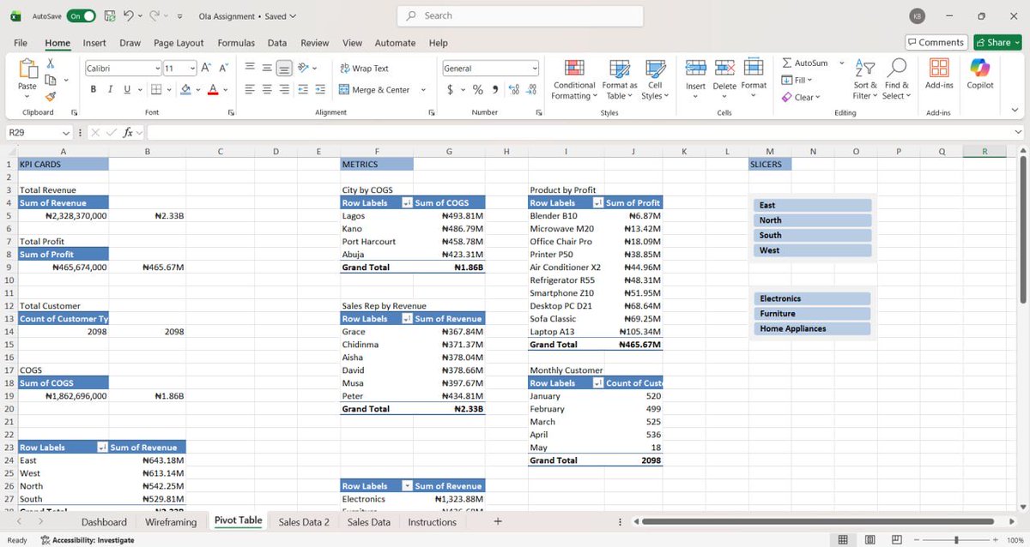The image size is (1030, 547).
Task: Open Sales Rep by Revenue Row Labels filter
Action: click(x=406, y=319)
